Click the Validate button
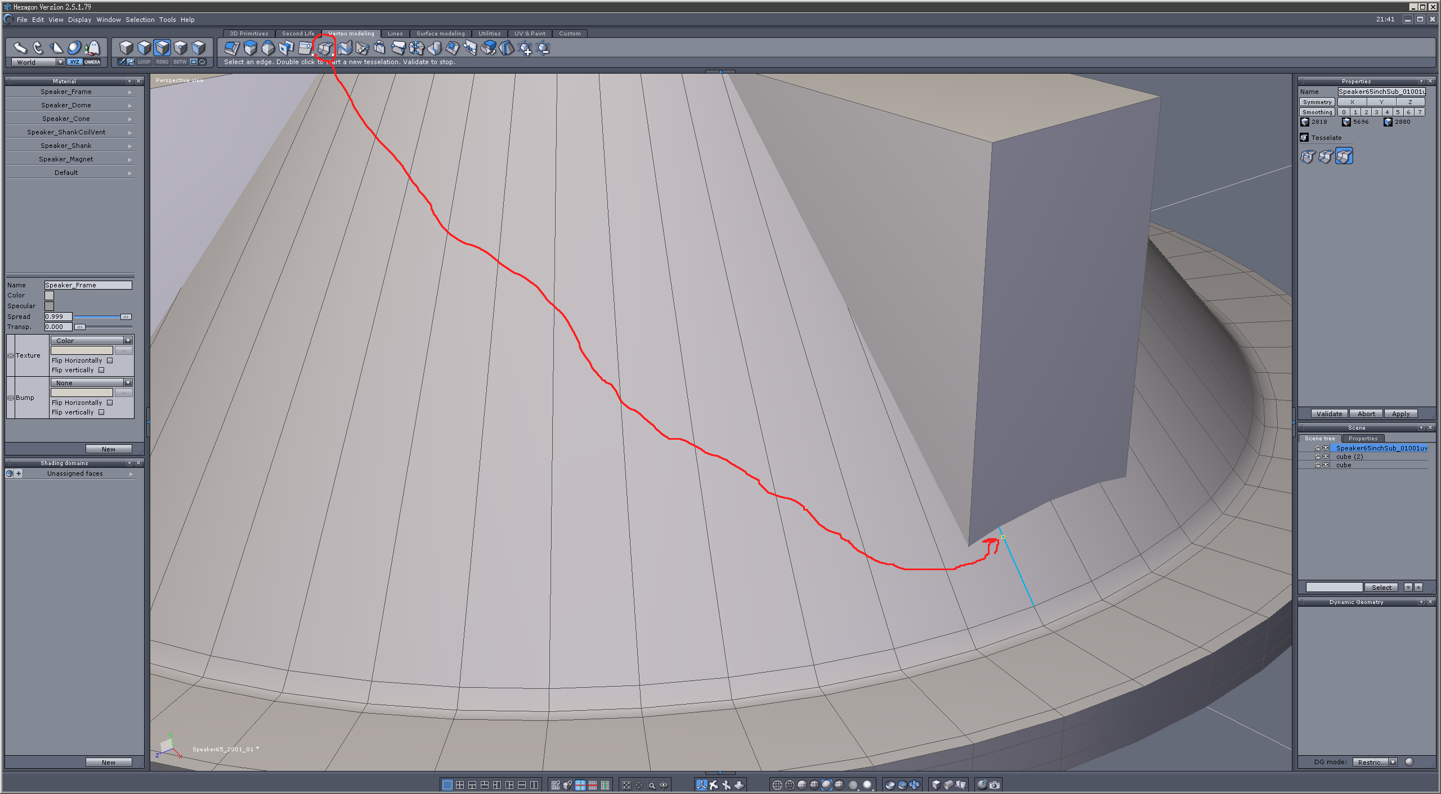This screenshot has height=794, width=1441. (1329, 414)
